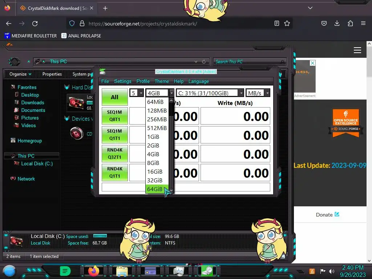Bookmark this page with the star
Screen dimensions: 372x279
[x=287, y=23]
